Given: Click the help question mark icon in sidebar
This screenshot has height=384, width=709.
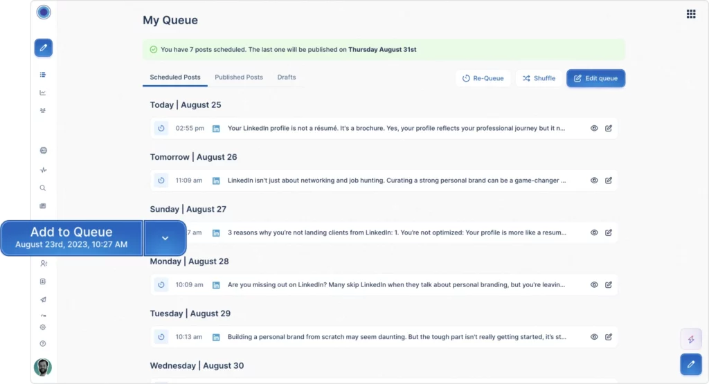Looking at the screenshot, I should click(x=43, y=344).
